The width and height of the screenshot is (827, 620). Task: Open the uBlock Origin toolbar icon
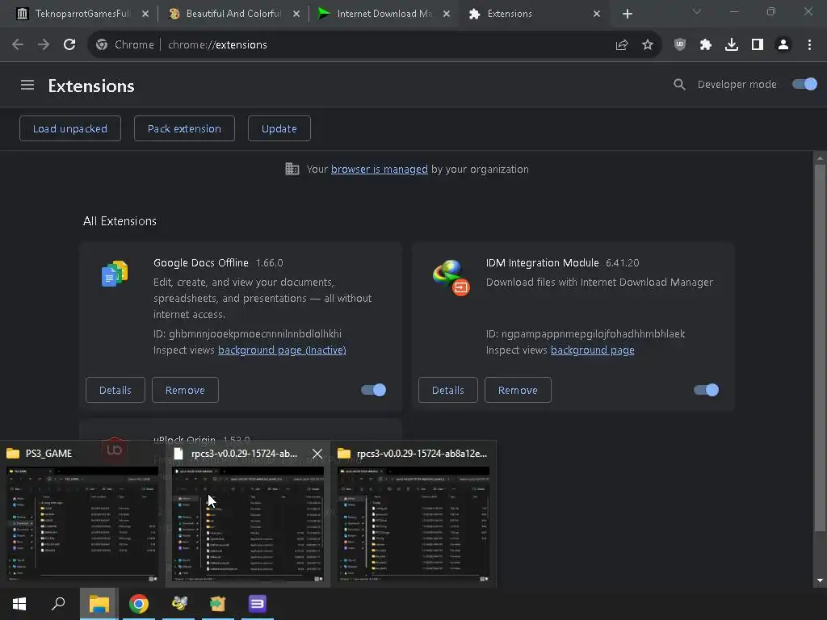(x=680, y=45)
